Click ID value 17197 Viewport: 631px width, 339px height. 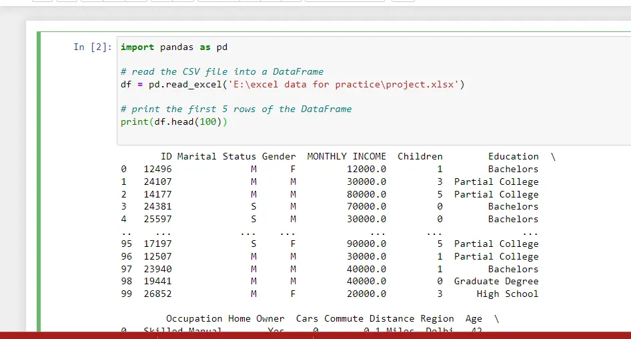pyautogui.click(x=157, y=244)
